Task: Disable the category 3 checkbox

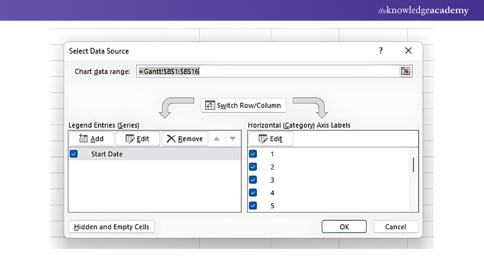Action: [253, 180]
